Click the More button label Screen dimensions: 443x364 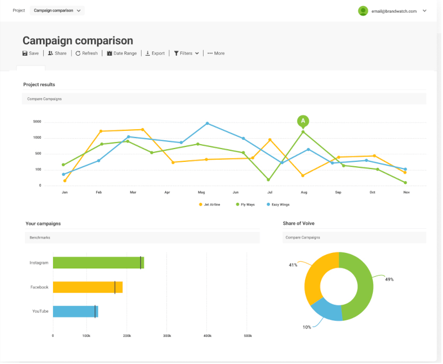click(x=219, y=54)
